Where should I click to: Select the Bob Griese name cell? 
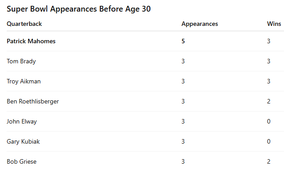[21, 161]
